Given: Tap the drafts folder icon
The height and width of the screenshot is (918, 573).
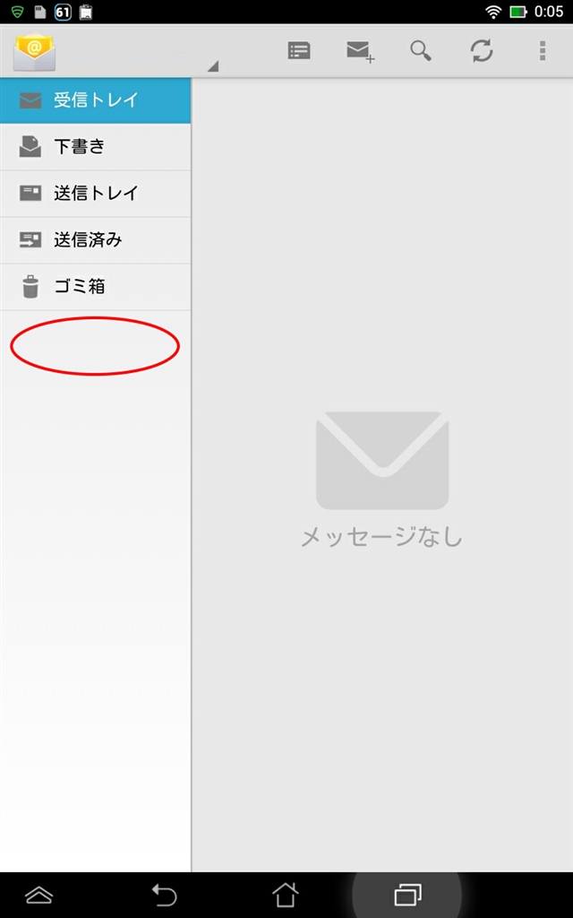Looking at the screenshot, I should click(x=30, y=146).
